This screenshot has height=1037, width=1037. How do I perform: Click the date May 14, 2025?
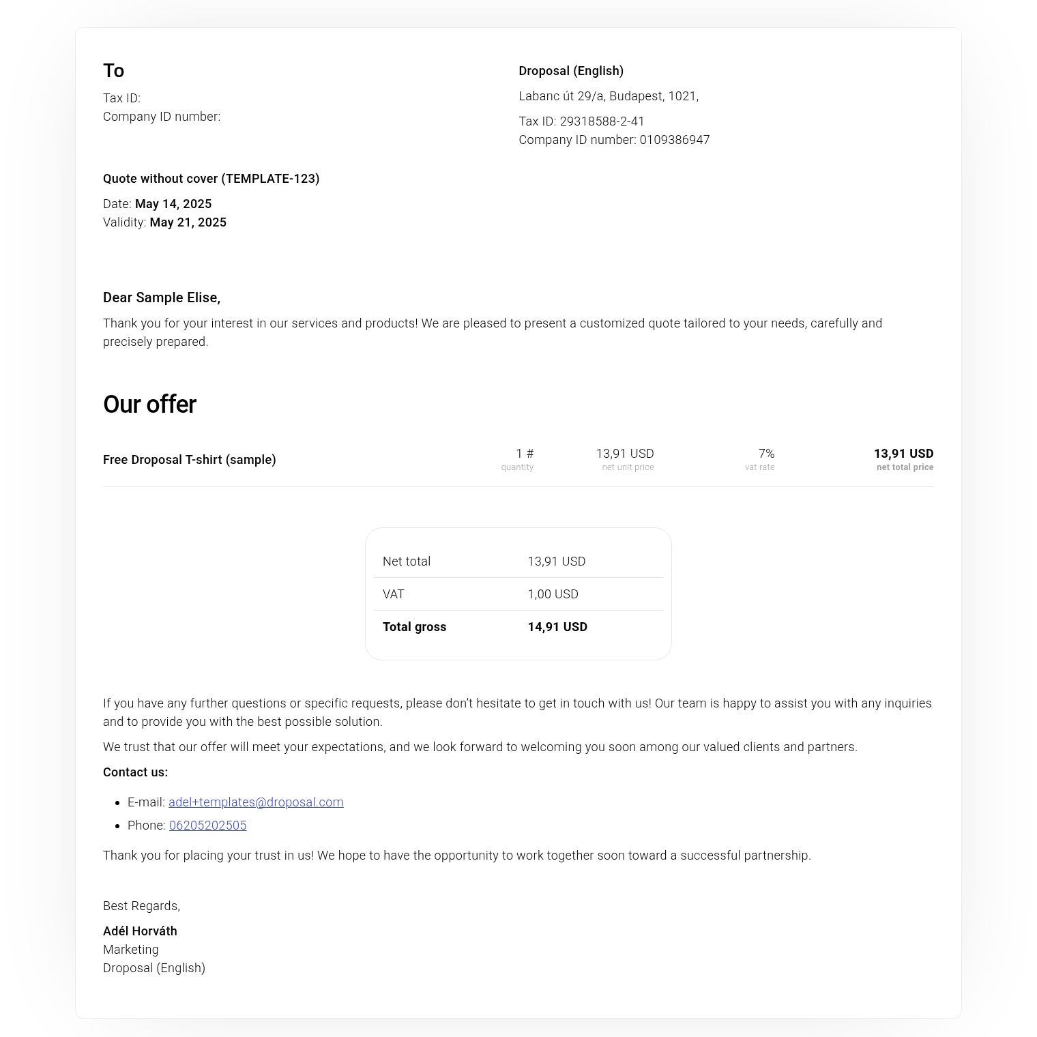173,204
